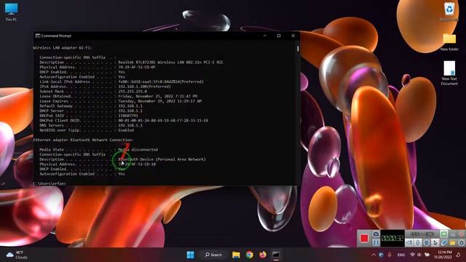Click the blue checkmark tray icon

[381, 255]
